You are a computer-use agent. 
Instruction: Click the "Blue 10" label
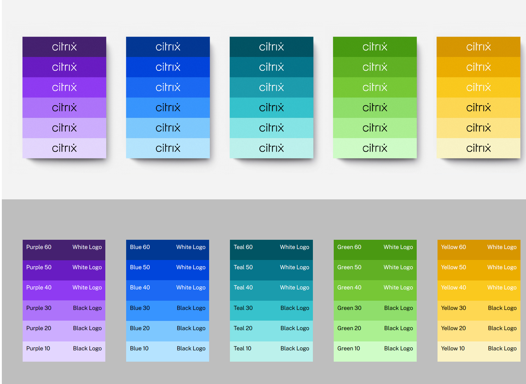[x=139, y=348]
